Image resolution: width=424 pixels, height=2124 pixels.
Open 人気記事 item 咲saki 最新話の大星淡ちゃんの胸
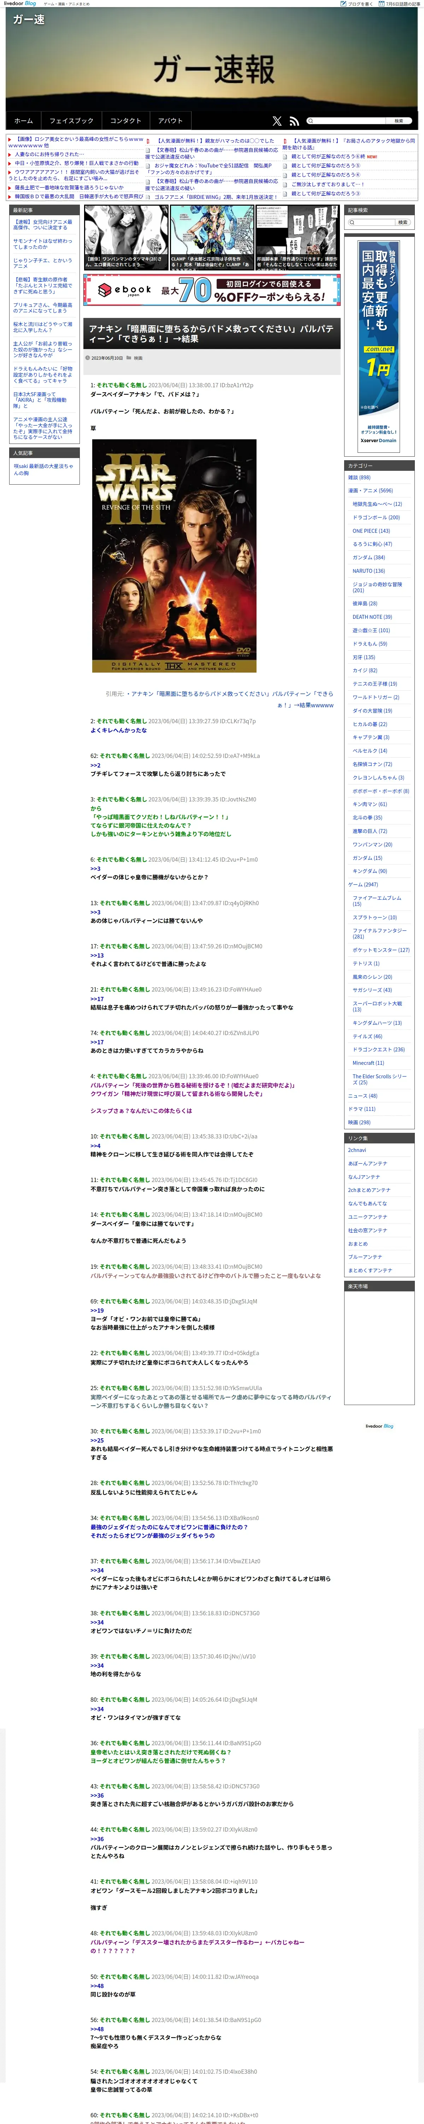pyautogui.click(x=43, y=470)
